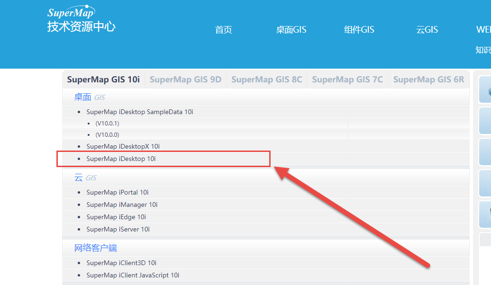
Task: Click the 云 GIS section heading
Action: coord(85,178)
